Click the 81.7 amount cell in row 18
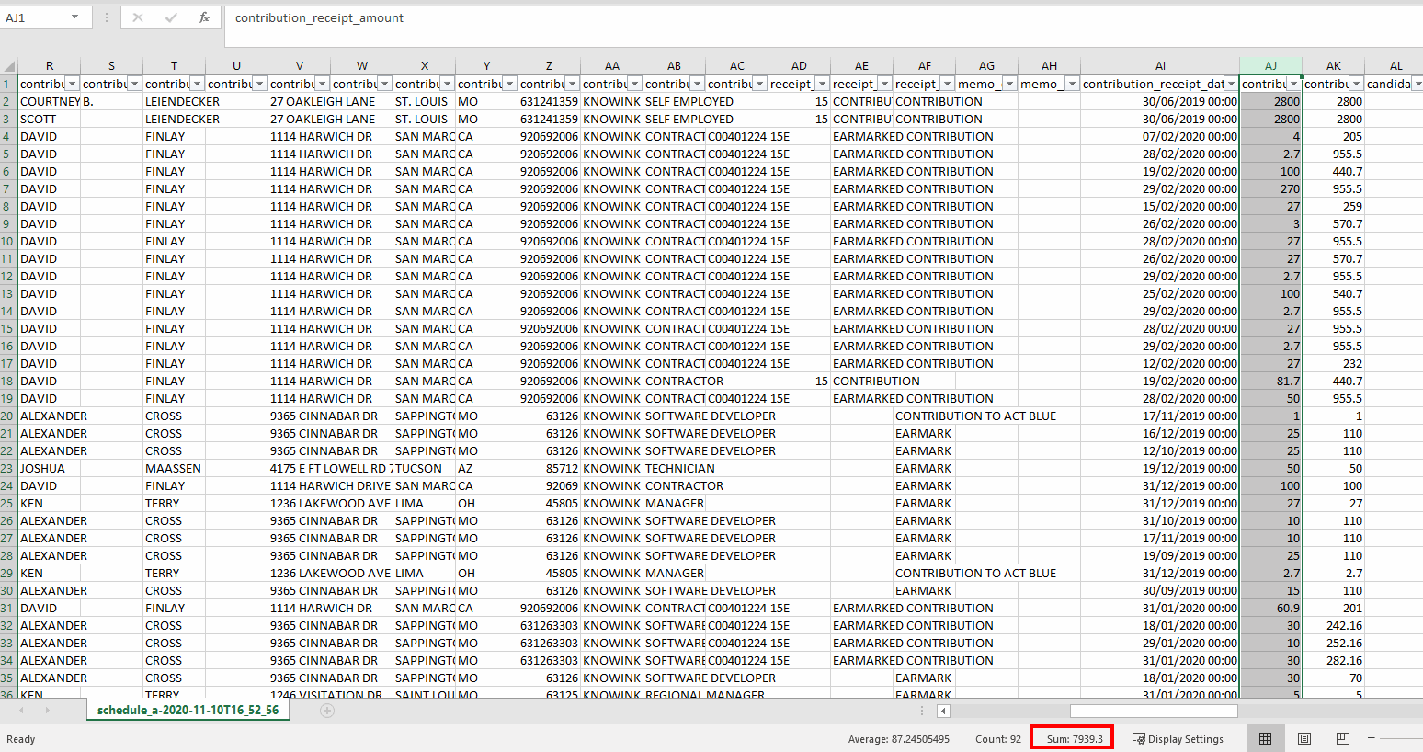This screenshot has height=752, width=1423. [1270, 382]
